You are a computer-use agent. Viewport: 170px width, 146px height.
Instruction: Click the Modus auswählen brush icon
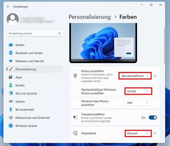[x=75, y=76]
